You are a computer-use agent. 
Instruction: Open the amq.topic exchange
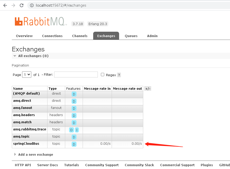click(21, 137)
